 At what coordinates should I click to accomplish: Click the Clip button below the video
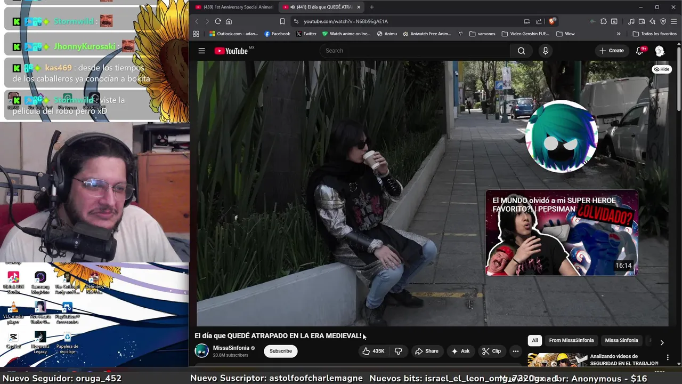point(491,351)
